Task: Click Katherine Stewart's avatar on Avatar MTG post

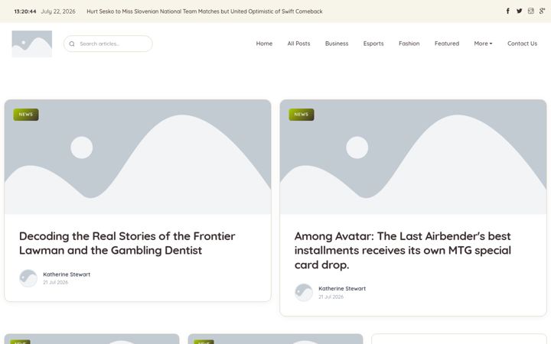Action: [304, 292]
